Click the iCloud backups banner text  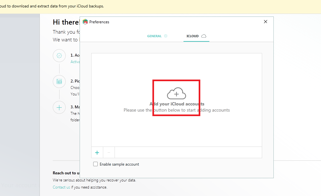click(x=52, y=6)
